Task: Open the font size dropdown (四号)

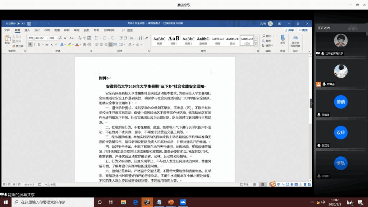Action: (x=54, y=38)
